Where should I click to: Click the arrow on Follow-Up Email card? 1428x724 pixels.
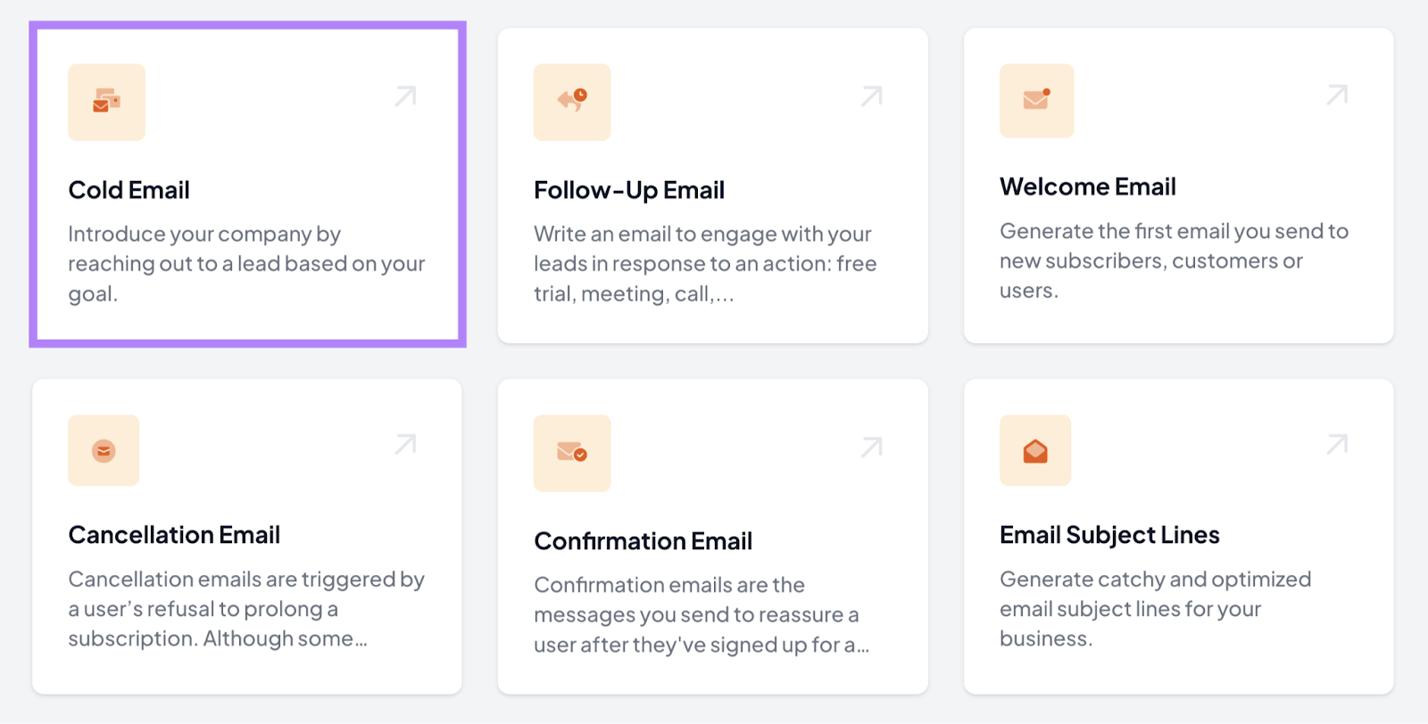coord(870,95)
